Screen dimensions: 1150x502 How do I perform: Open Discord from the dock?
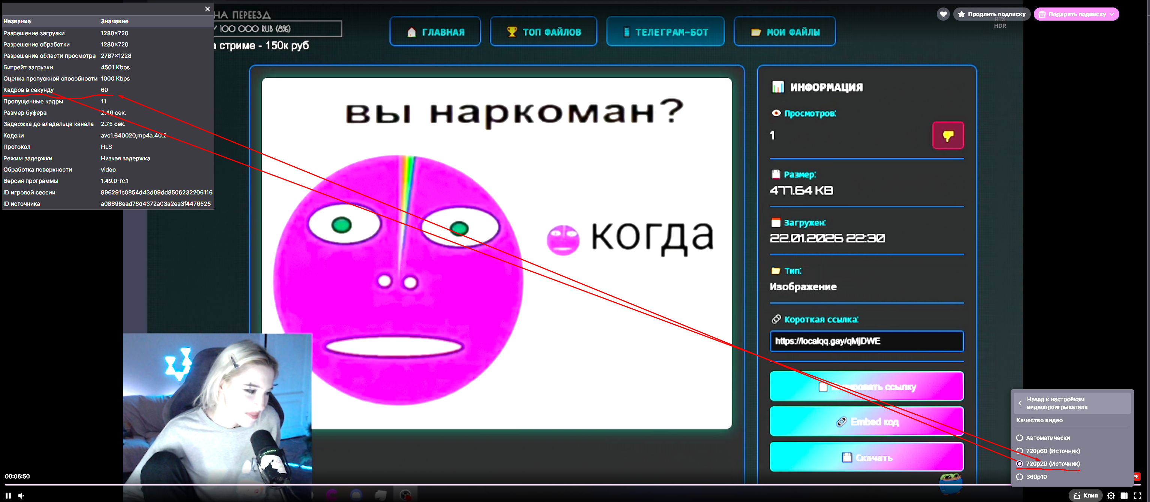coord(356,495)
